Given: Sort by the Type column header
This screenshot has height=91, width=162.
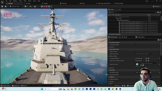Looking at the screenshot, I should (x=149, y=15).
